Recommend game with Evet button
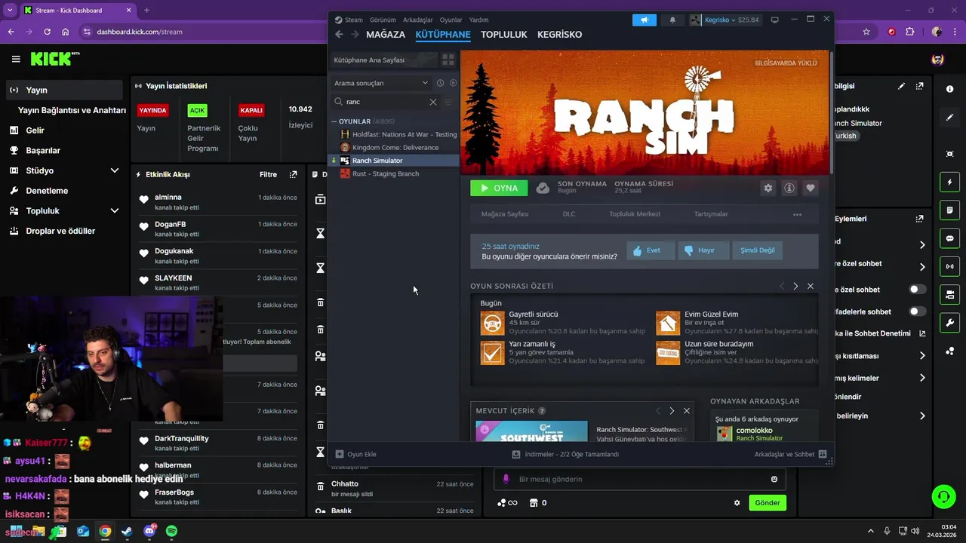 point(650,250)
